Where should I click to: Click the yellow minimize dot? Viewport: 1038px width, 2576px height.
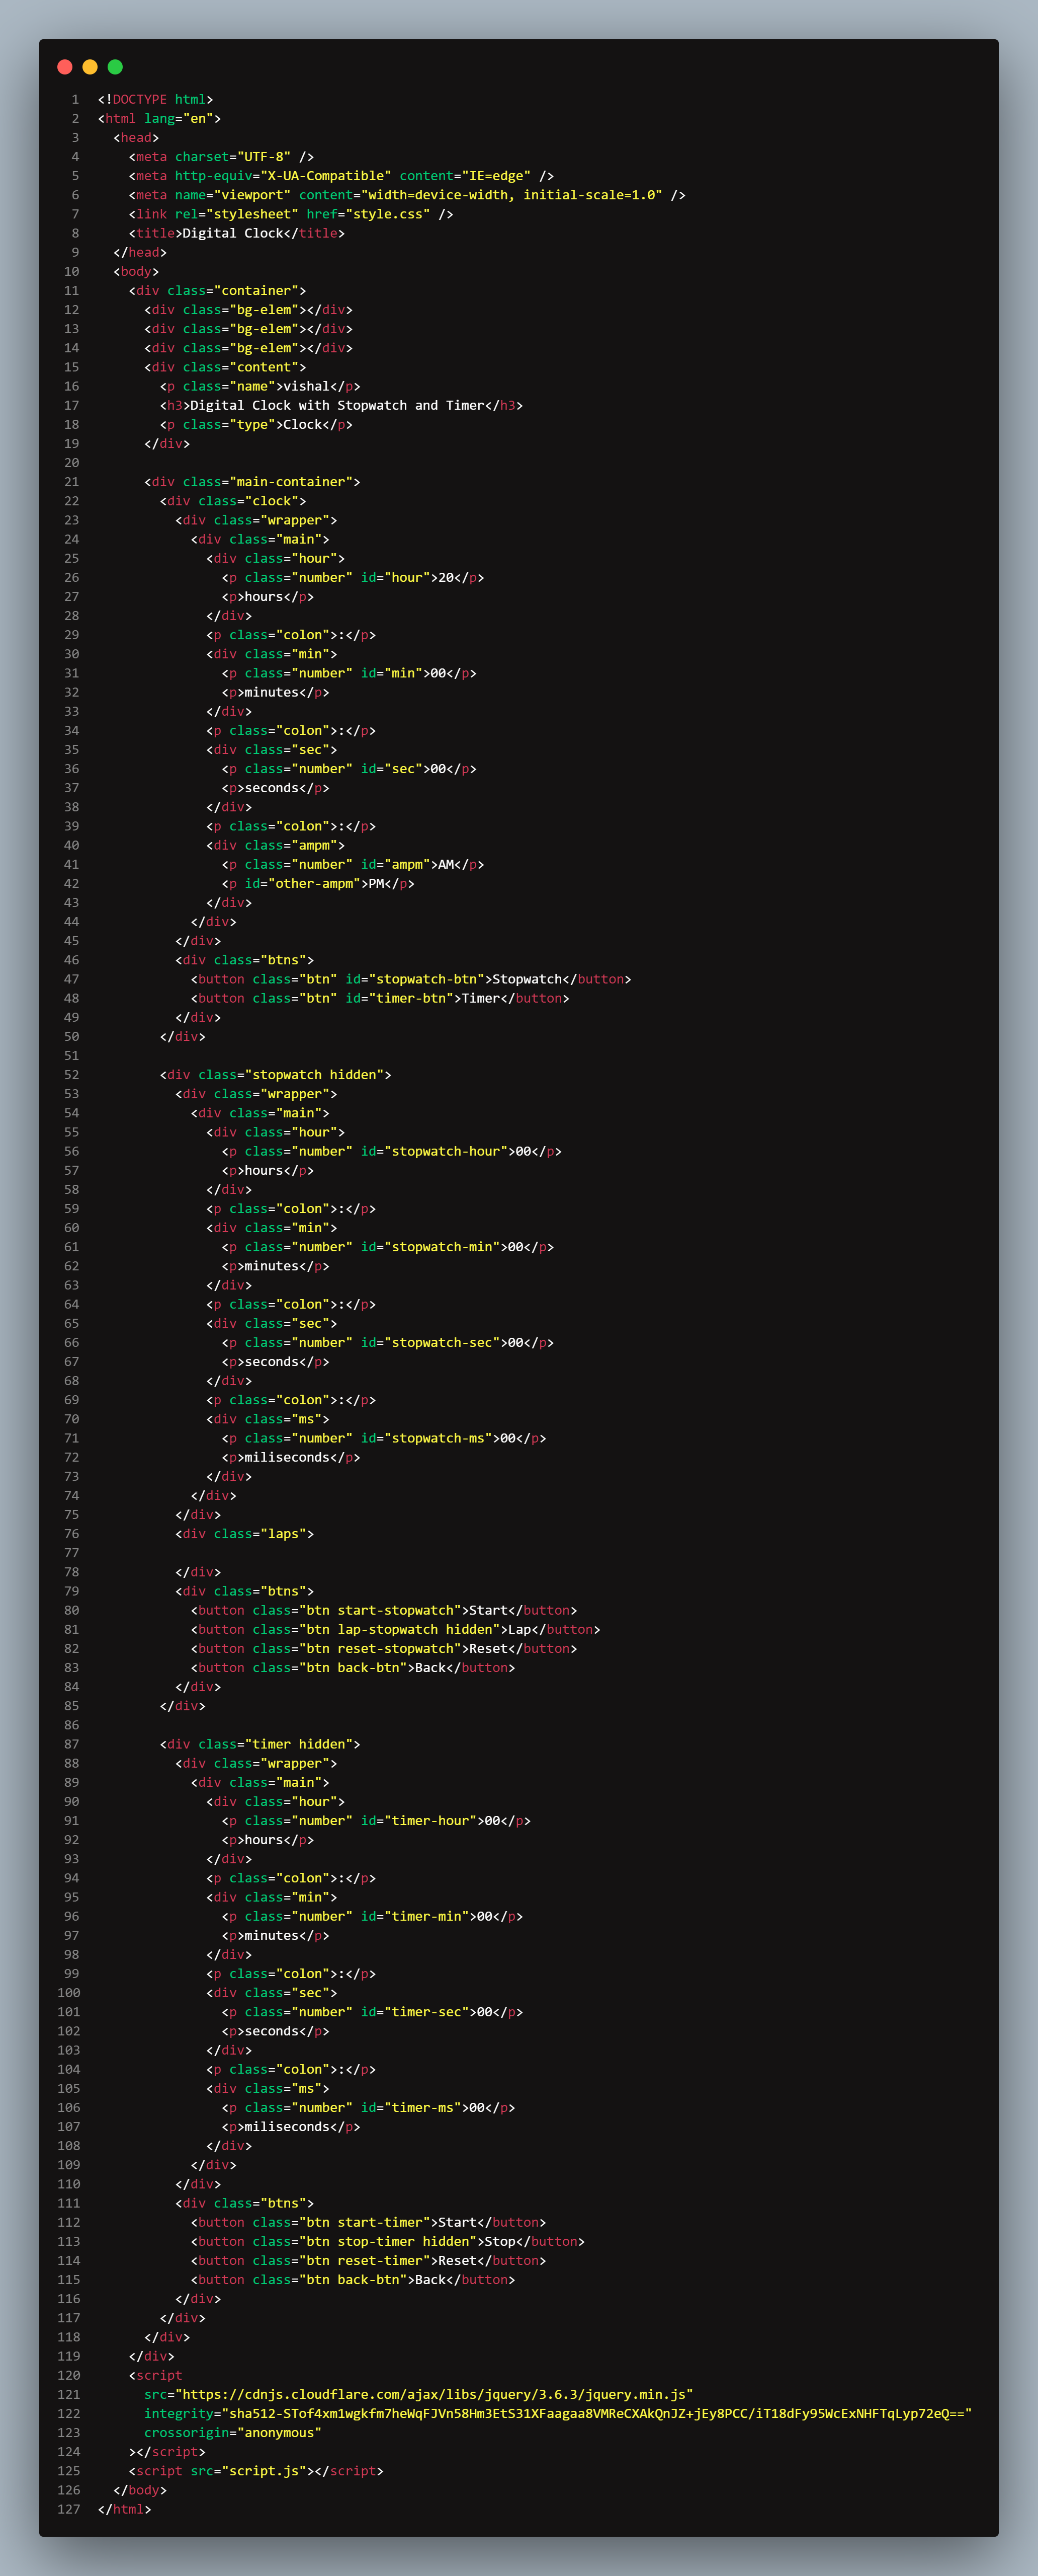[x=90, y=67]
